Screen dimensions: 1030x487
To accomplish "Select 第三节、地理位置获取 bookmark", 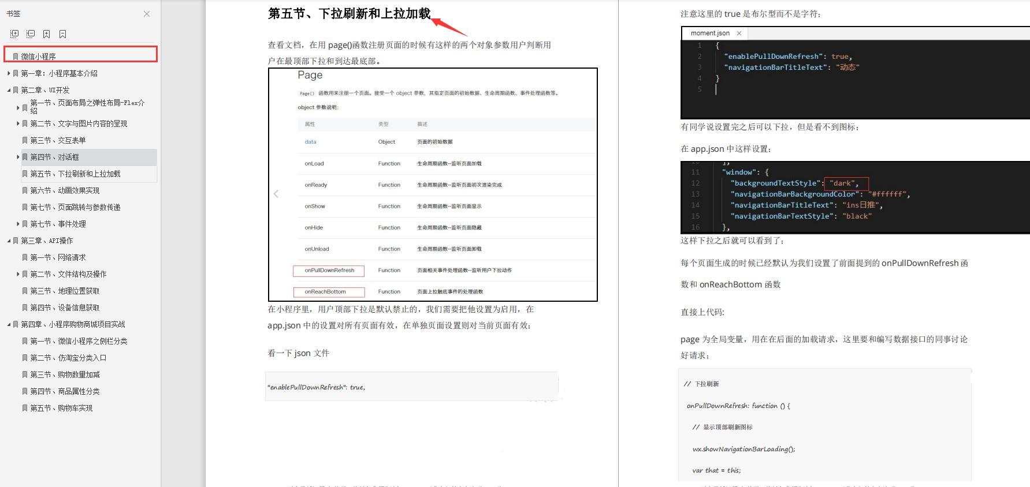I will (x=65, y=291).
